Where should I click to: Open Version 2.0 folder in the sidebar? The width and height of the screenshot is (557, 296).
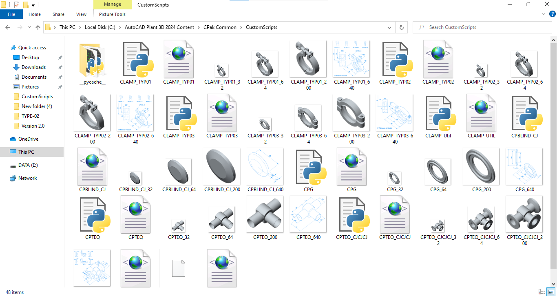pos(33,126)
